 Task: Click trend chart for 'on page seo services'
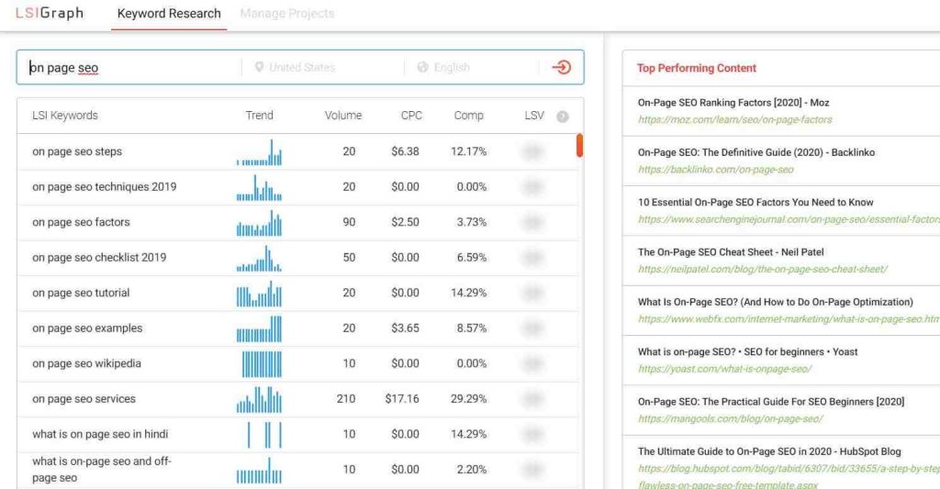(x=259, y=400)
